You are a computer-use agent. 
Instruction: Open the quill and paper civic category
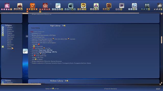click(134, 6)
